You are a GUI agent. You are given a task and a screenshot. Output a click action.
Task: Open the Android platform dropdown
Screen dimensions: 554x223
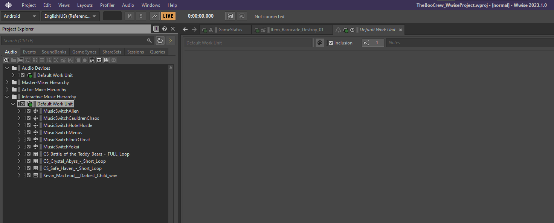click(x=20, y=16)
